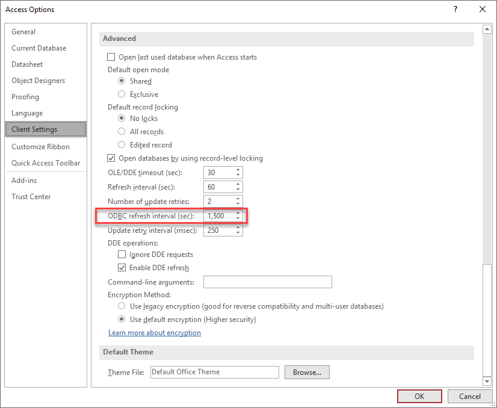Decrease ODBC refresh interval with down arrow

tap(238, 218)
